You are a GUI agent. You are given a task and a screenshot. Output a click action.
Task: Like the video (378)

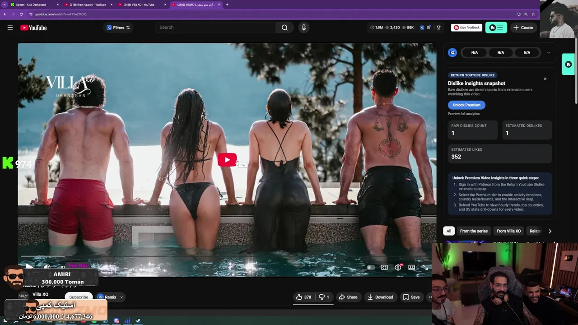(x=303, y=297)
